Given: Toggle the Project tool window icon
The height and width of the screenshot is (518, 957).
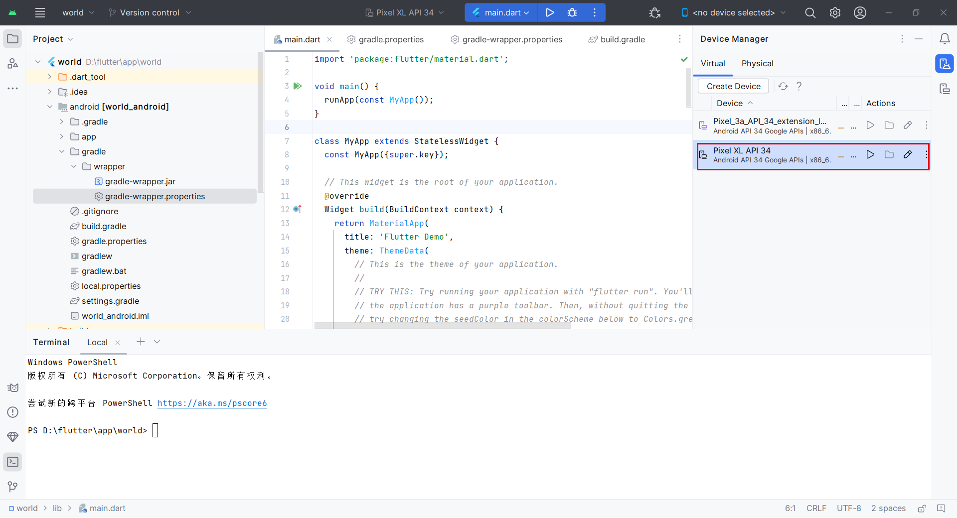Looking at the screenshot, I should point(12,39).
